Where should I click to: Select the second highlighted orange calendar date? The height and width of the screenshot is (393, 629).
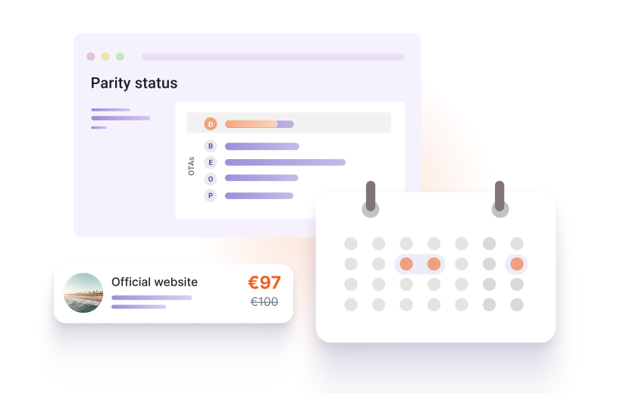(434, 264)
